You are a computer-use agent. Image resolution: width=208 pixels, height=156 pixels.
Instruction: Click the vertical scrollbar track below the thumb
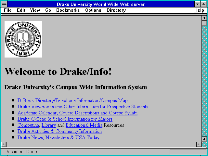204,81
